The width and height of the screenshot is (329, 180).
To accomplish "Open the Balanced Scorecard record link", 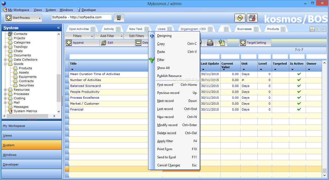I will point(85,86).
